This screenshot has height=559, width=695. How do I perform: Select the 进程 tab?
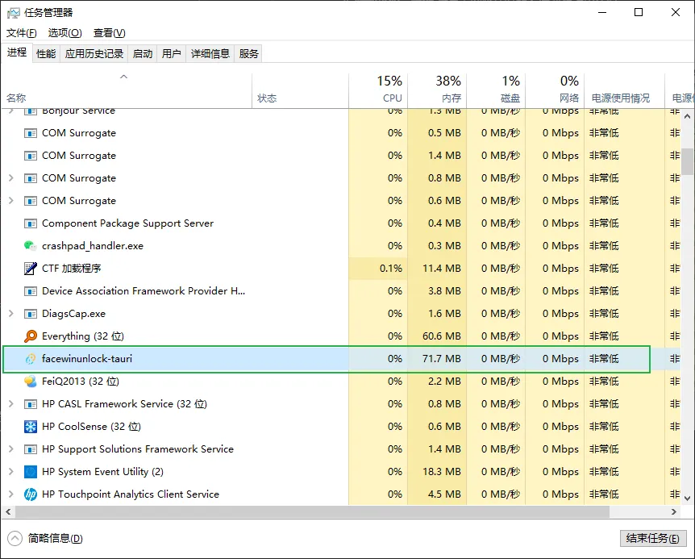point(17,52)
